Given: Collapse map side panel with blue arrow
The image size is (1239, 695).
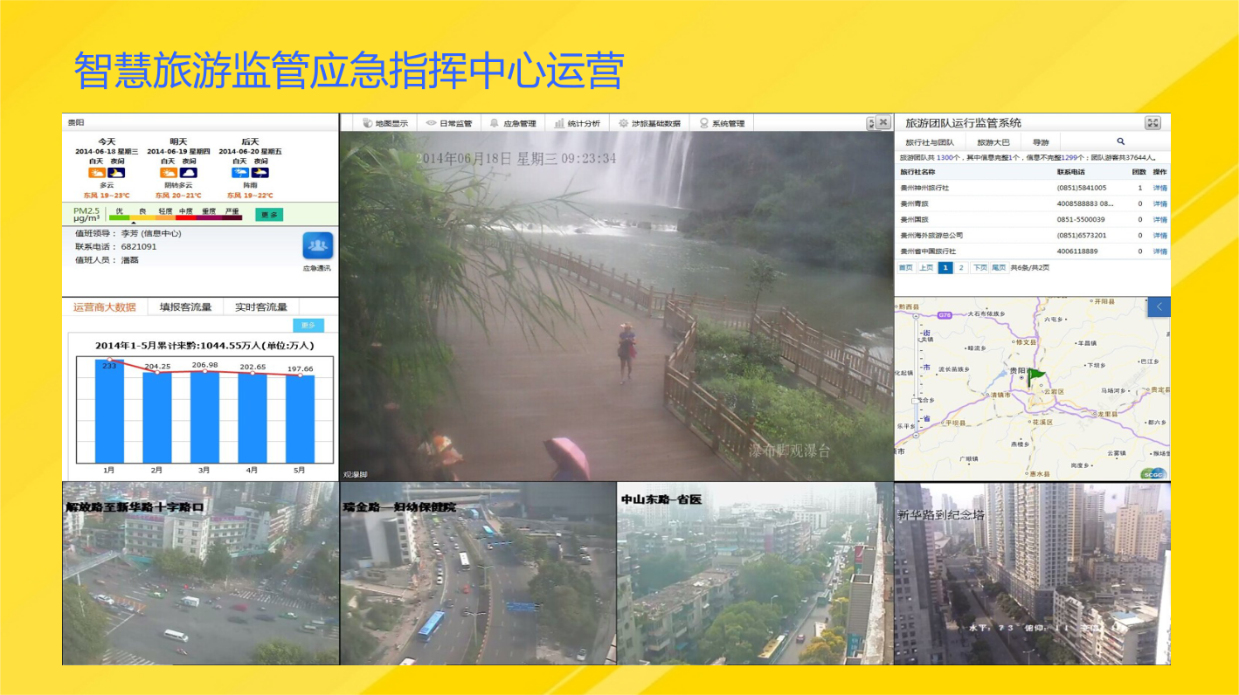Looking at the screenshot, I should click(1159, 306).
